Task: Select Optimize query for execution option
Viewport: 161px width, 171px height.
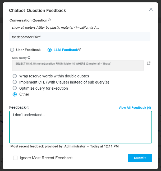Action: 15,88
